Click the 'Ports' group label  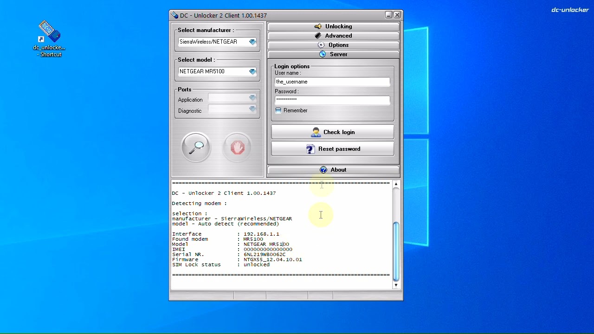pyautogui.click(x=184, y=90)
